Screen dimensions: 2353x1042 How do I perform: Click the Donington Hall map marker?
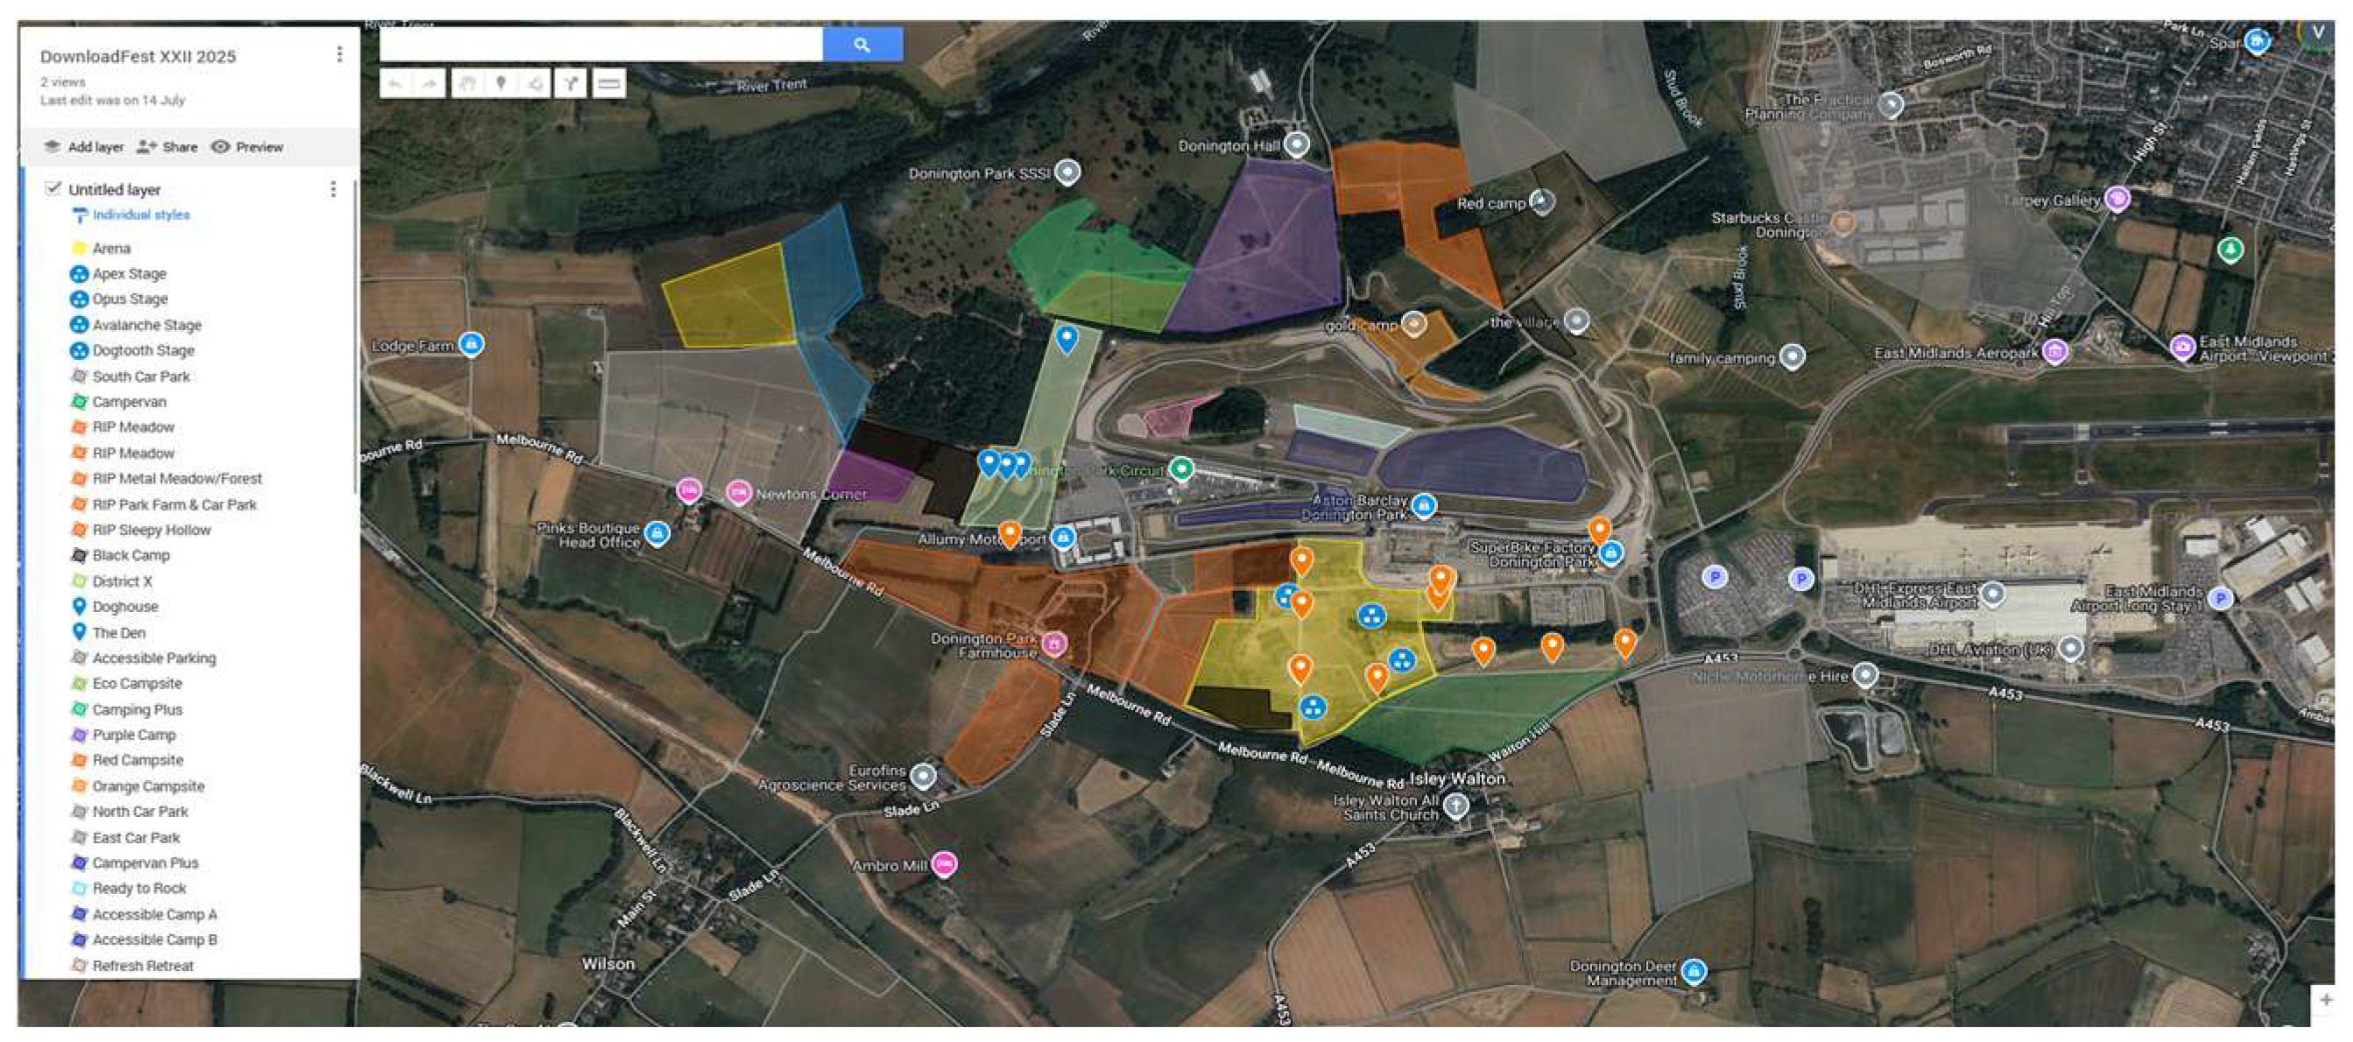(x=1296, y=144)
